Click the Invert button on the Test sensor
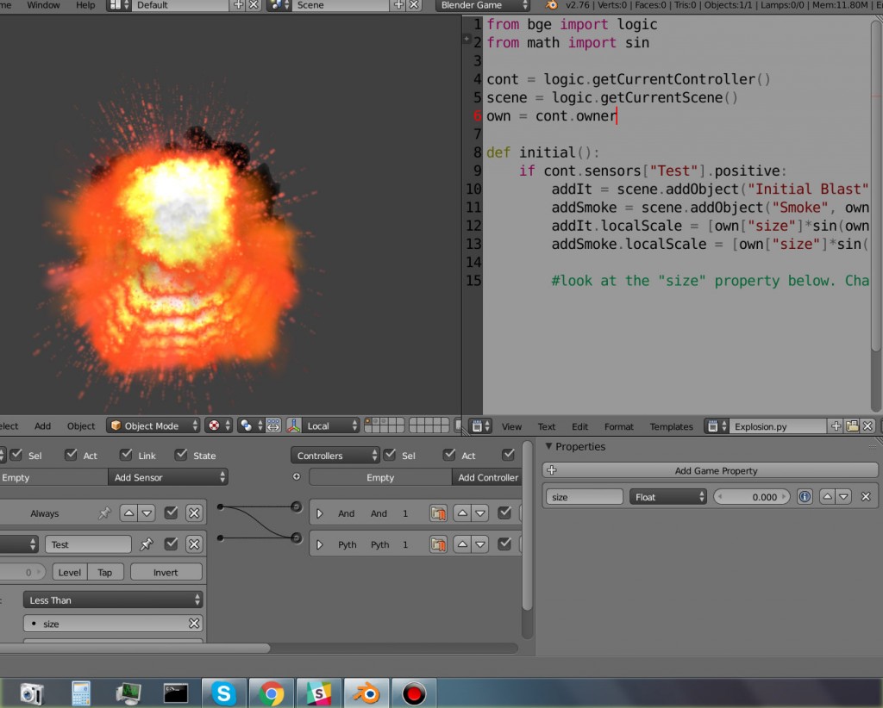Image resolution: width=883 pixels, height=708 pixels. click(x=166, y=571)
